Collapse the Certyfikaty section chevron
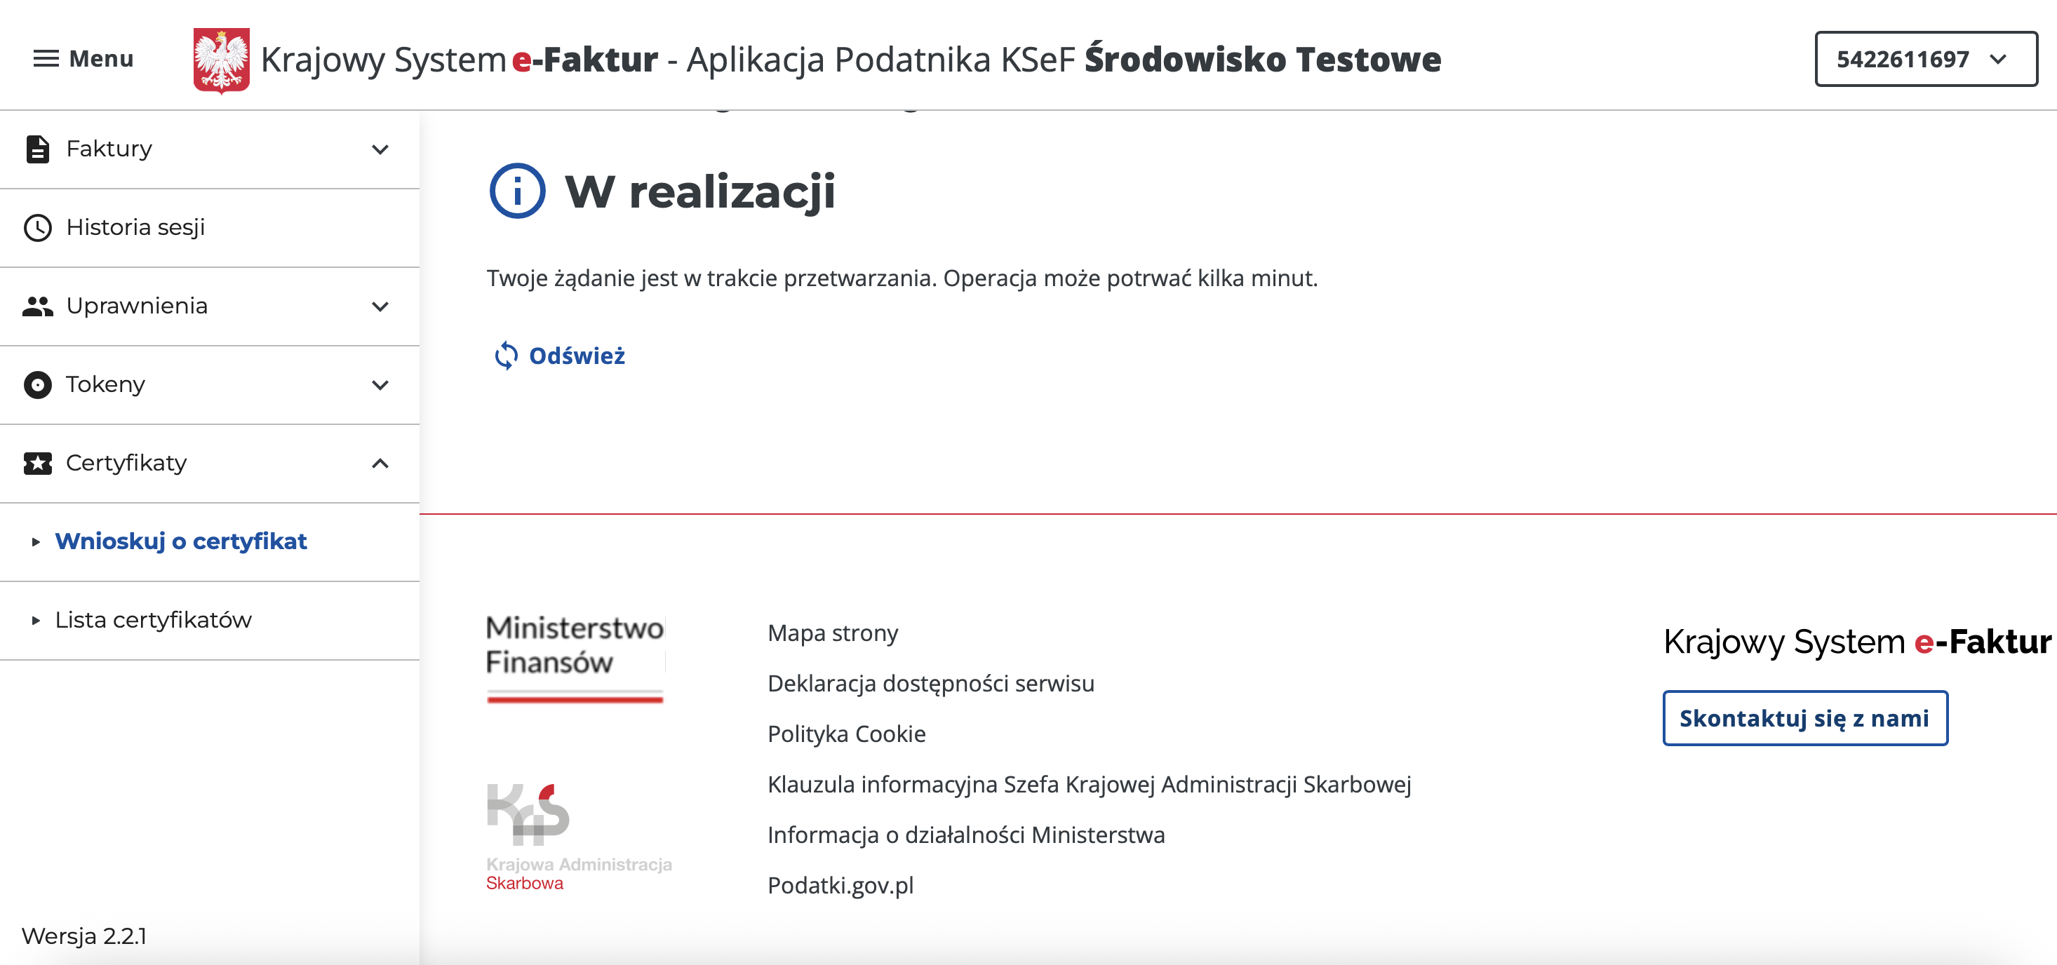 tap(380, 463)
